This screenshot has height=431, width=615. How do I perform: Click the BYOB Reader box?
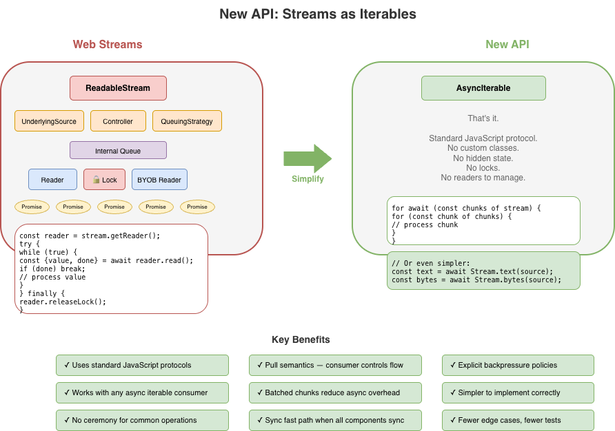click(x=159, y=180)
